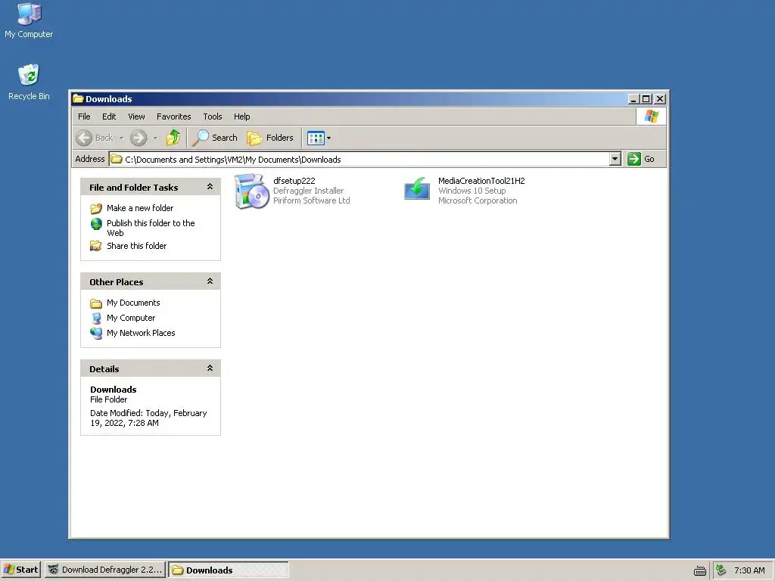775x581 pixels.
Task: Minimize the Downloads window
Action: pos(633,99)
